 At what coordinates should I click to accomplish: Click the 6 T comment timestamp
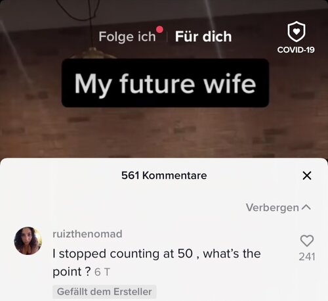point(102,272)
